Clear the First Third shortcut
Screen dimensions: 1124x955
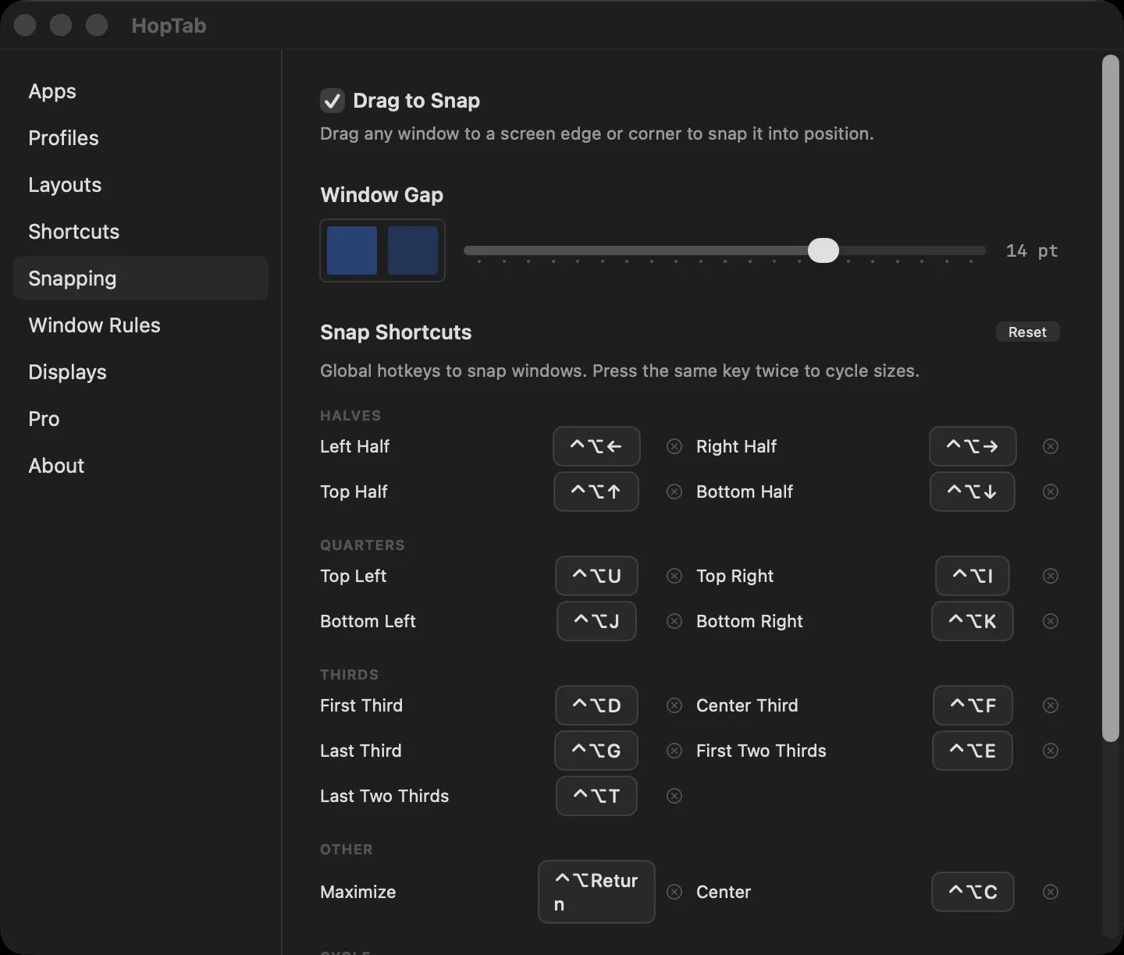tap(674, 705)
